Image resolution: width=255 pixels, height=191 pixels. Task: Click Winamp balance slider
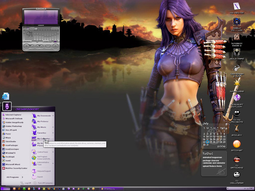(37, 41)
